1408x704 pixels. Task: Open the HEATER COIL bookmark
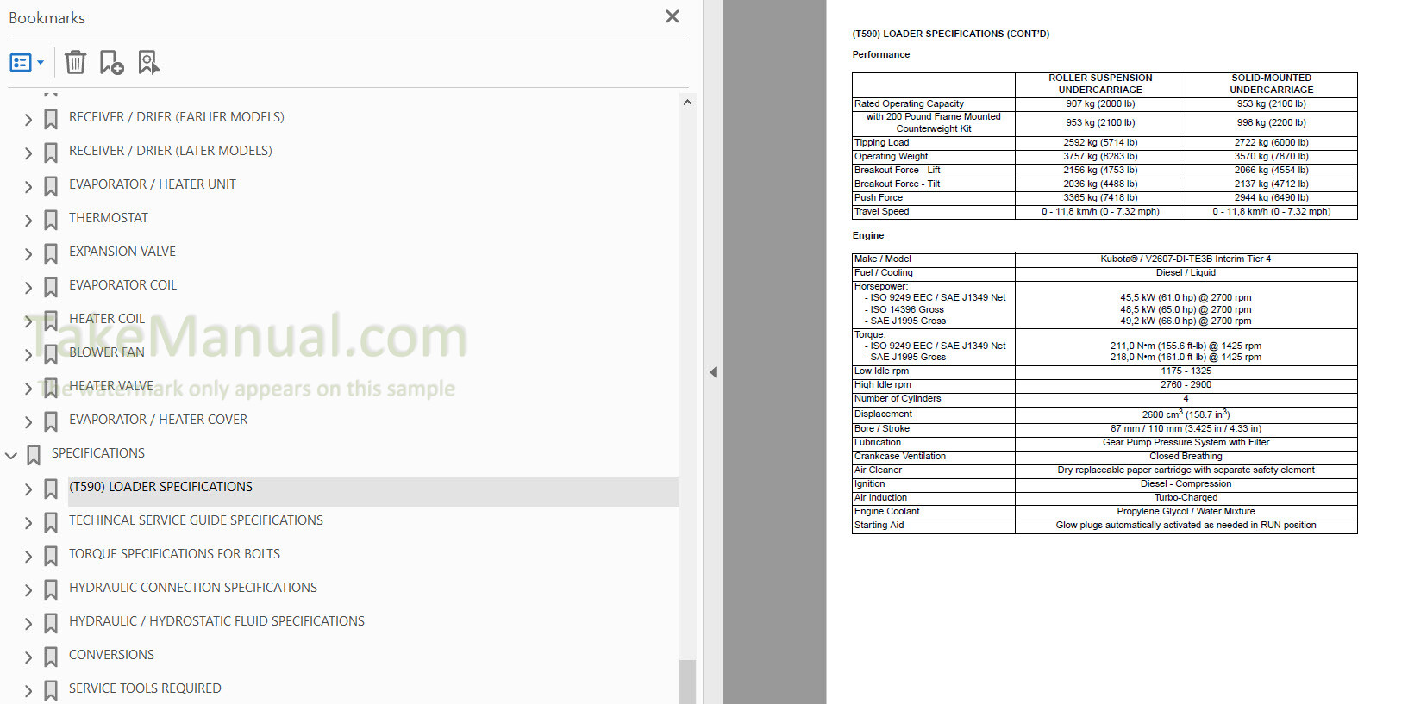click(107, 319)
